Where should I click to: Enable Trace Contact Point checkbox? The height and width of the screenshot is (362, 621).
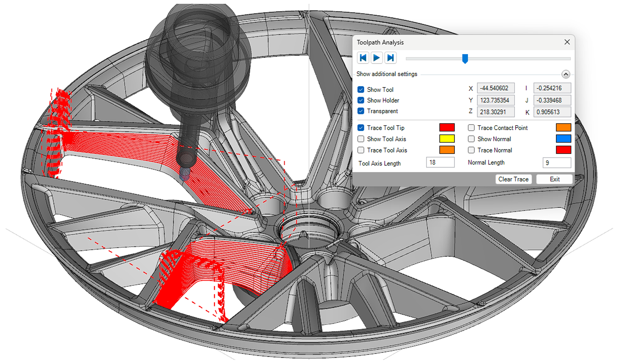(x=471, y=128)
